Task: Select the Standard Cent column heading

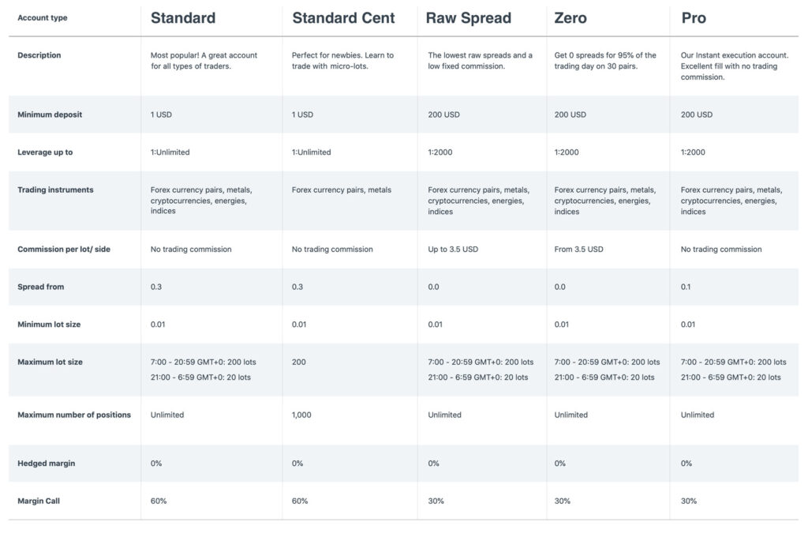Action: click(343, 18)
